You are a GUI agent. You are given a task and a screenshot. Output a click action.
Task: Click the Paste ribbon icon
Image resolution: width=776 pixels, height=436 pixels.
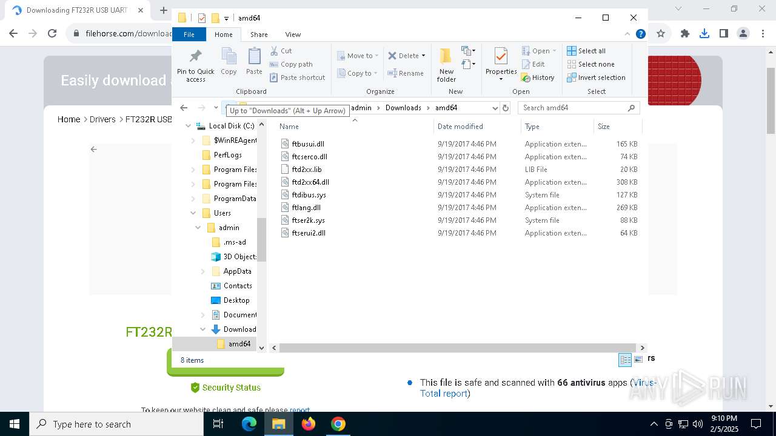point(254,62)
